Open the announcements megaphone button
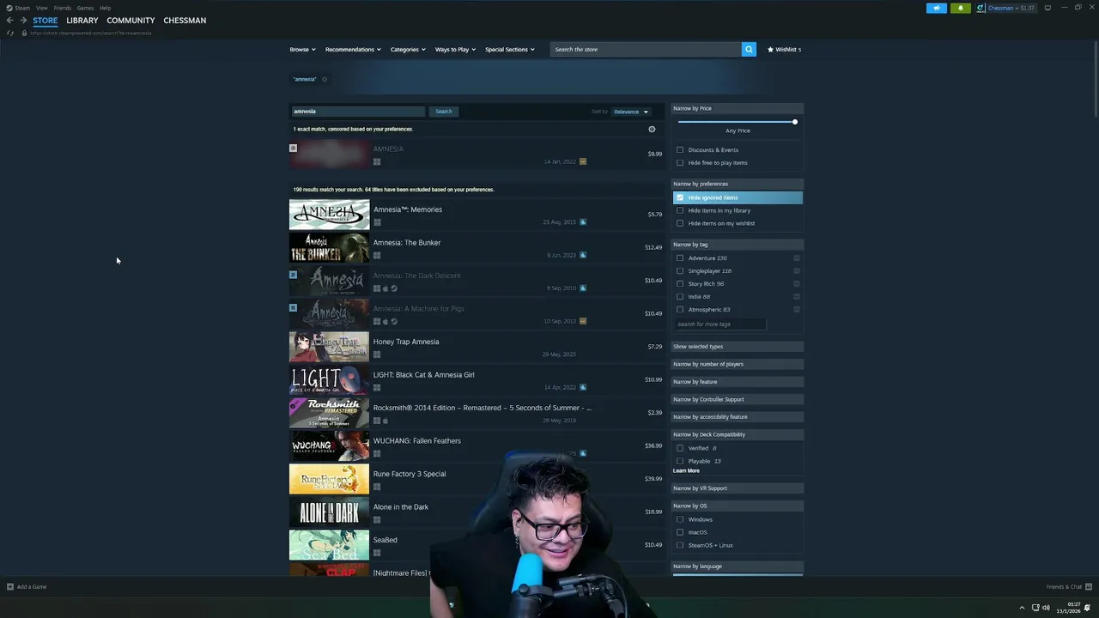The width and height of the screenshot is (1099, 618). (937, 8)
